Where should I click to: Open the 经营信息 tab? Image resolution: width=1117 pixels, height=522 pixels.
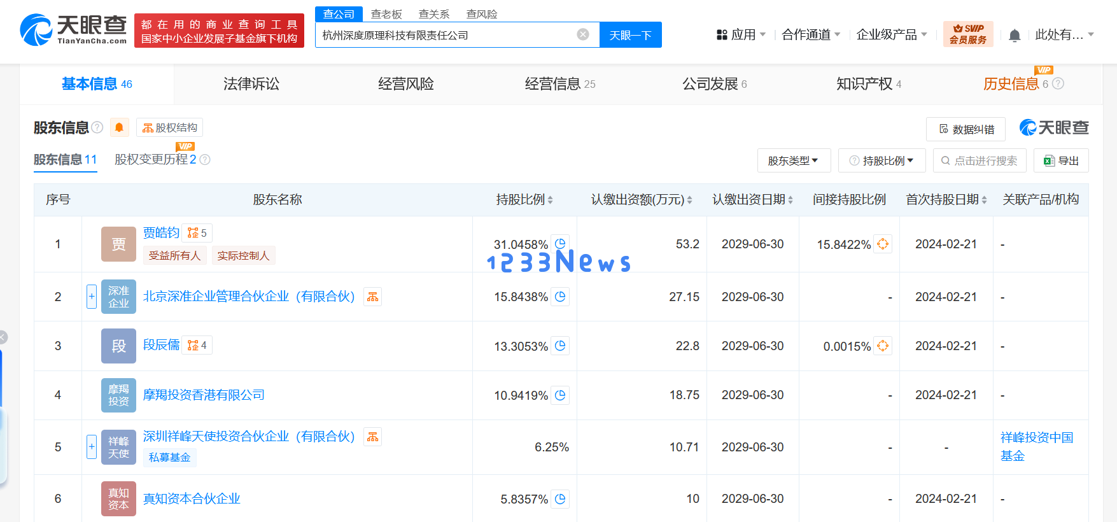click(x=560, y=84)
